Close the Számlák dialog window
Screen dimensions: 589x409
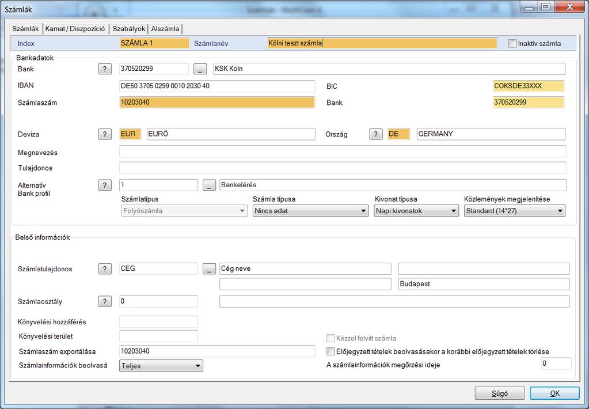(x=569, y=7)
